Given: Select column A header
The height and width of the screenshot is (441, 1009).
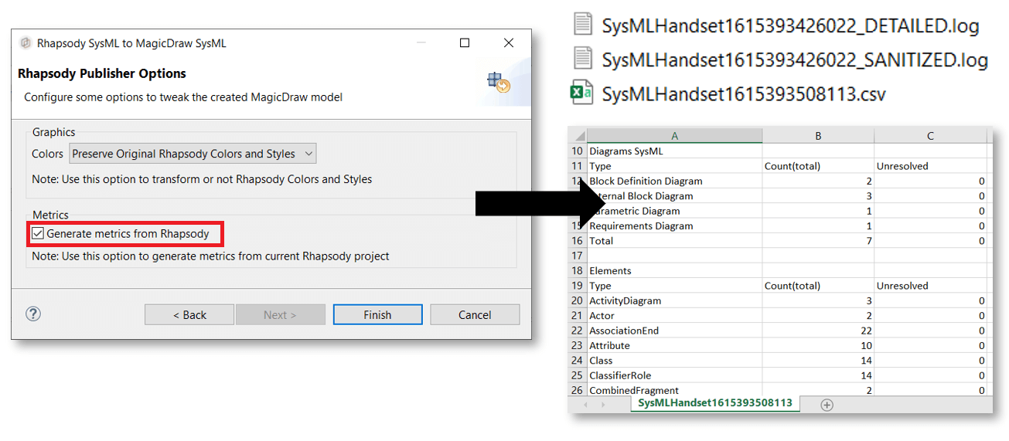Looking at the screenshot, I should tap(674, 136).
